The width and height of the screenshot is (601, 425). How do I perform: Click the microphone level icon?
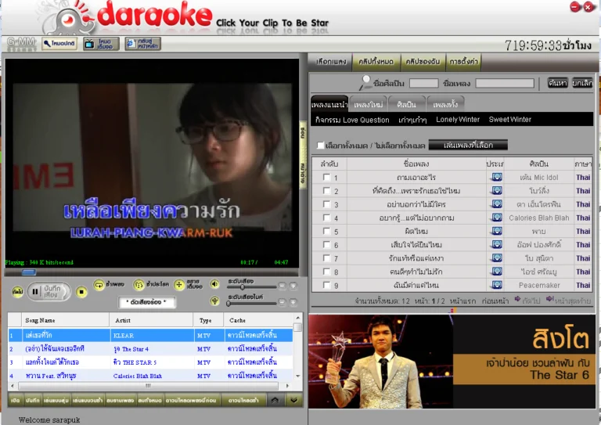214,301
